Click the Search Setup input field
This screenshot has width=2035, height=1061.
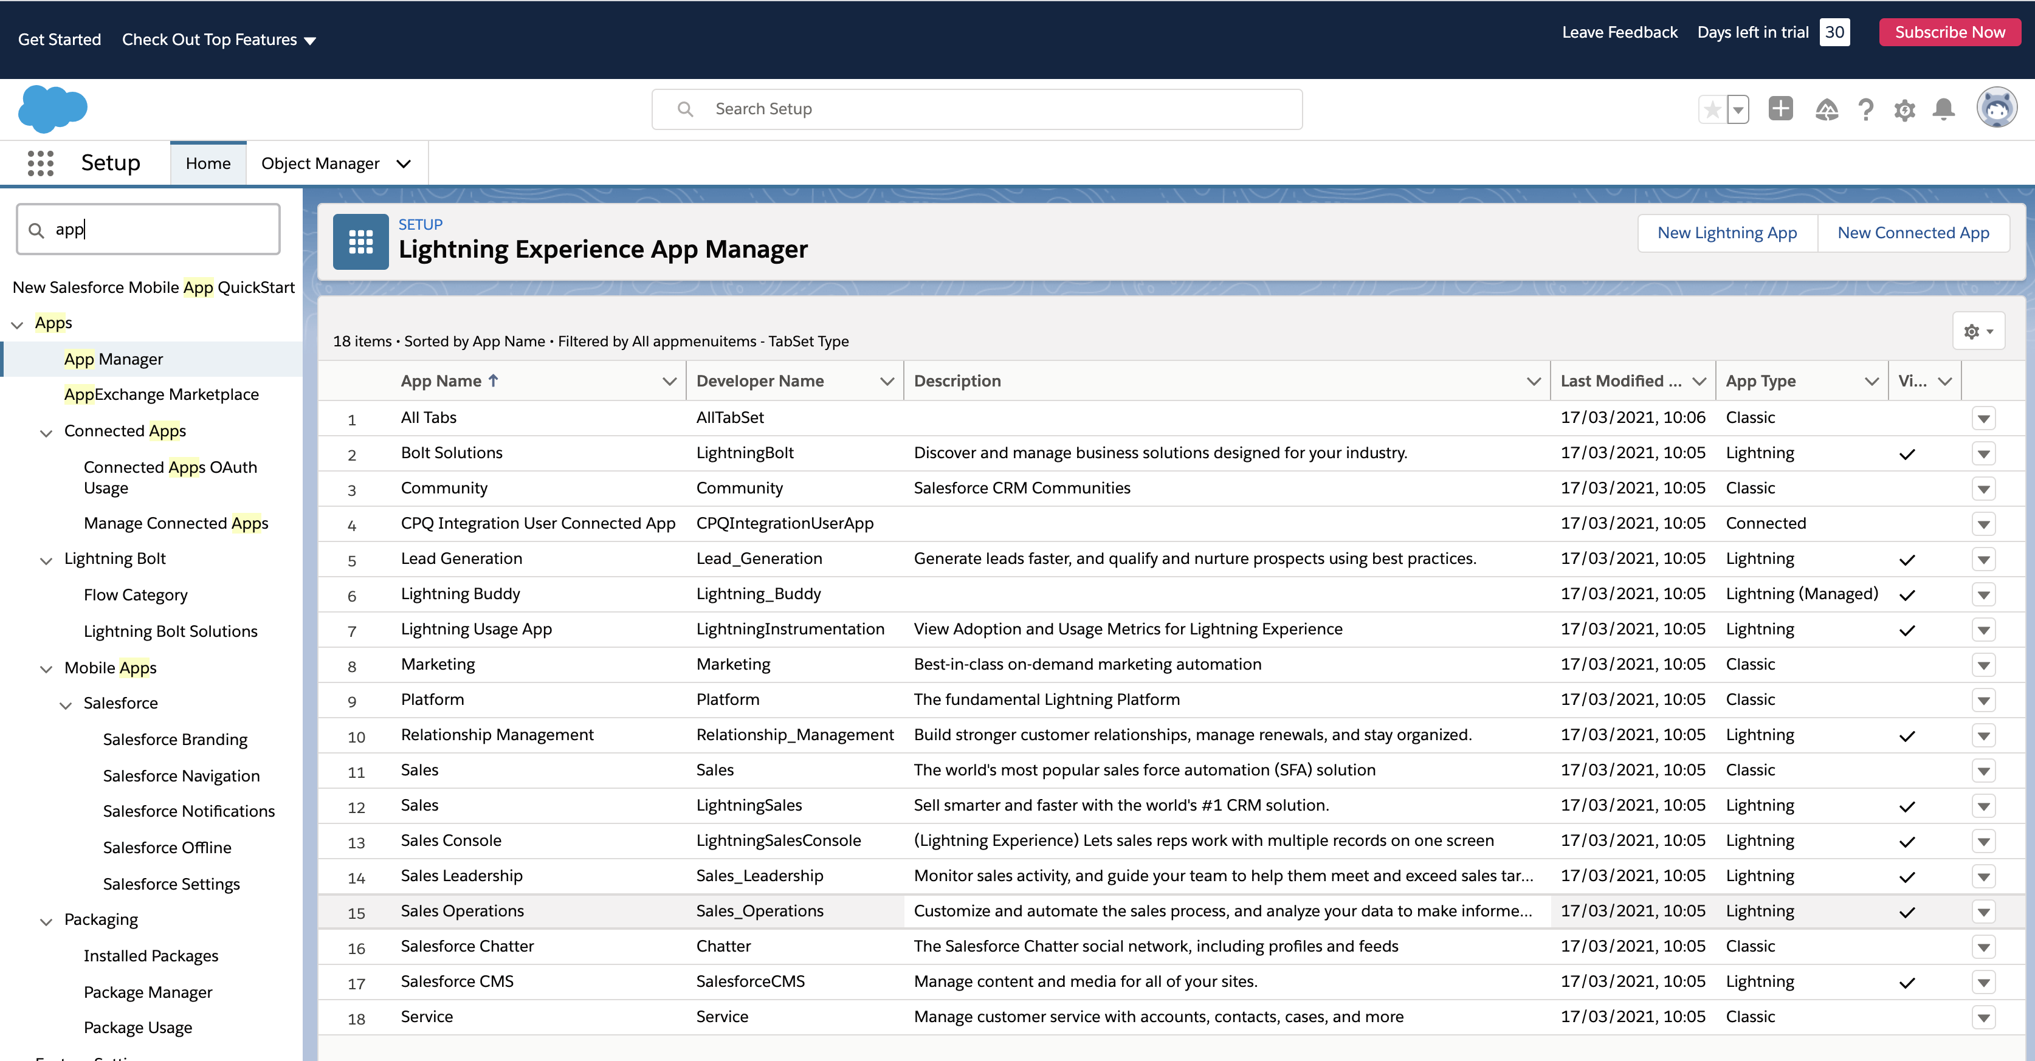click(976, 109)
